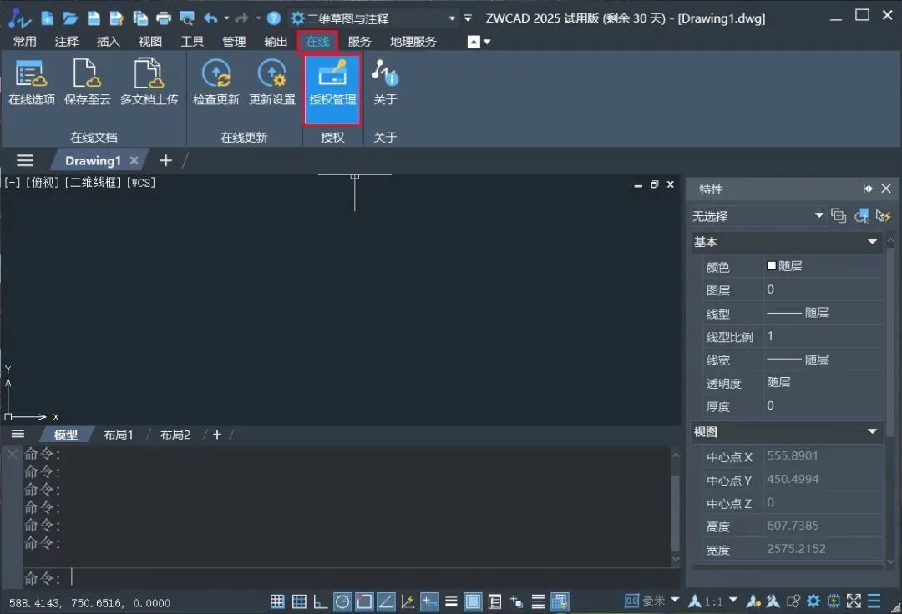Click hardware acceleration chip icon in status bar
Viewport: 902px width, 614px height.
(x=834, y=601)
